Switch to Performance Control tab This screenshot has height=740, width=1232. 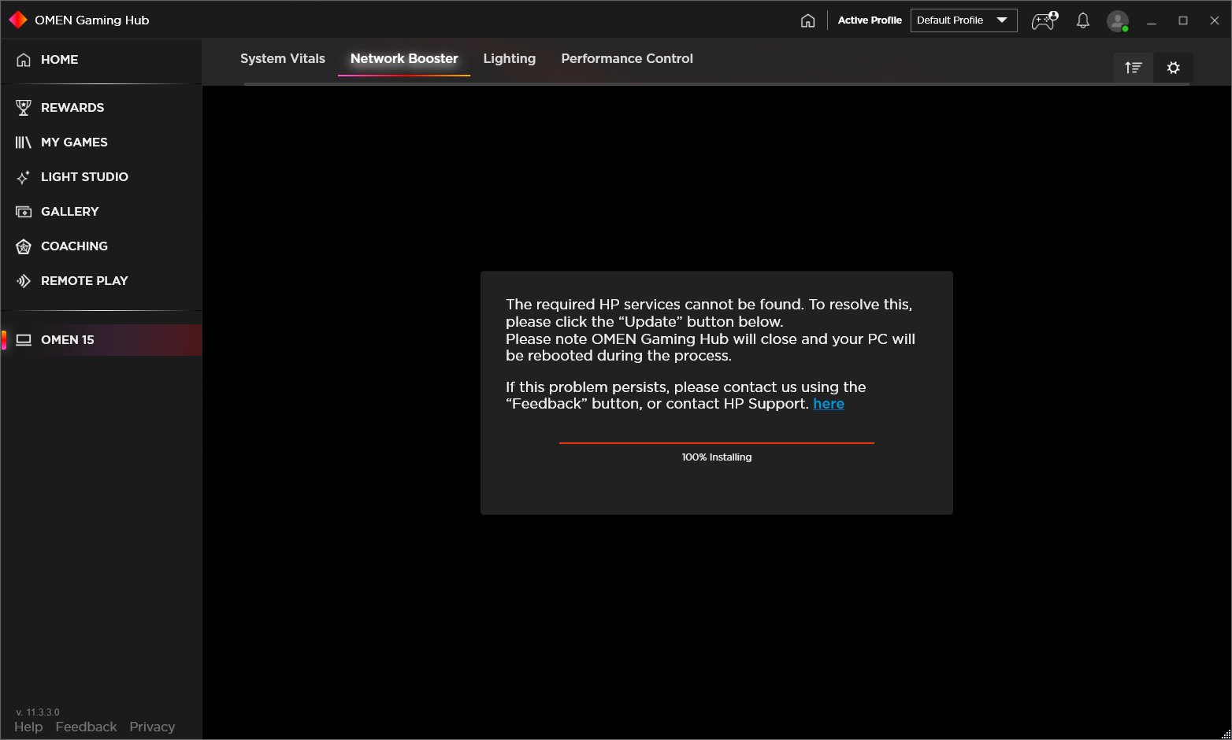(627, 58)
